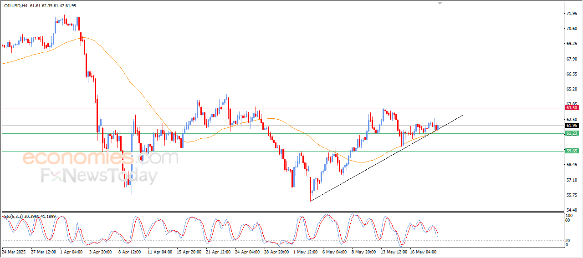Click the 28 Apr 20:00 date label

277,251
